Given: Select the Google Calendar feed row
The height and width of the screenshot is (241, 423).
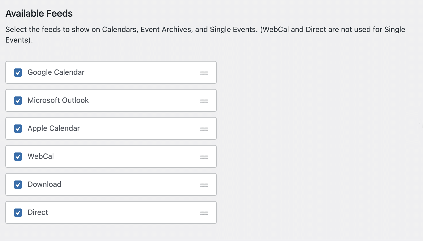Looking at the screenshot, I should click(x=111, y=72).
